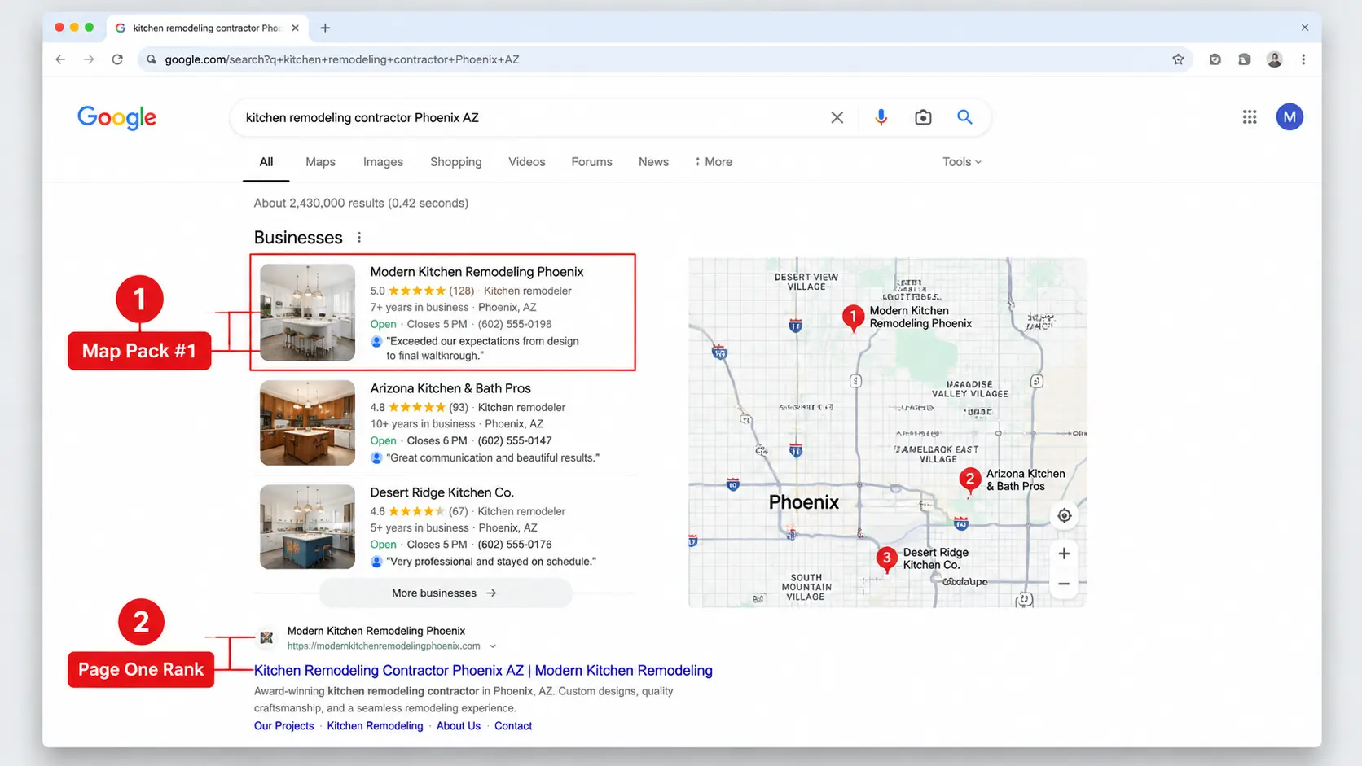Click the 'Great communication and beautiful results' review

click(x=493, y=457)
